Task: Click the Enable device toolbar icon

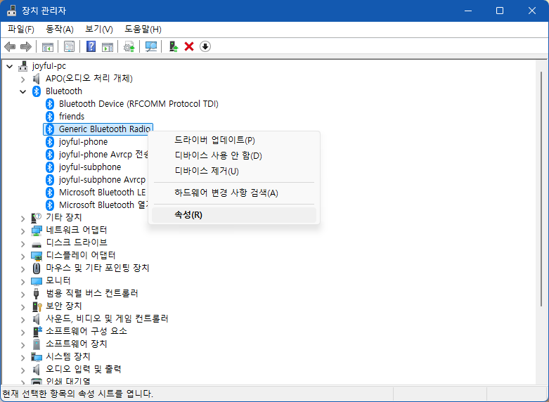Action: pos(174,46)
